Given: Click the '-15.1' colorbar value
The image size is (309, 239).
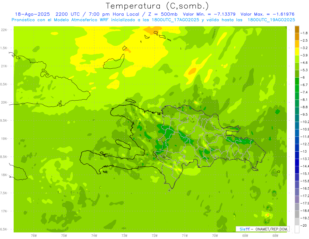Looking at the screenshot, I should (305, 174).
